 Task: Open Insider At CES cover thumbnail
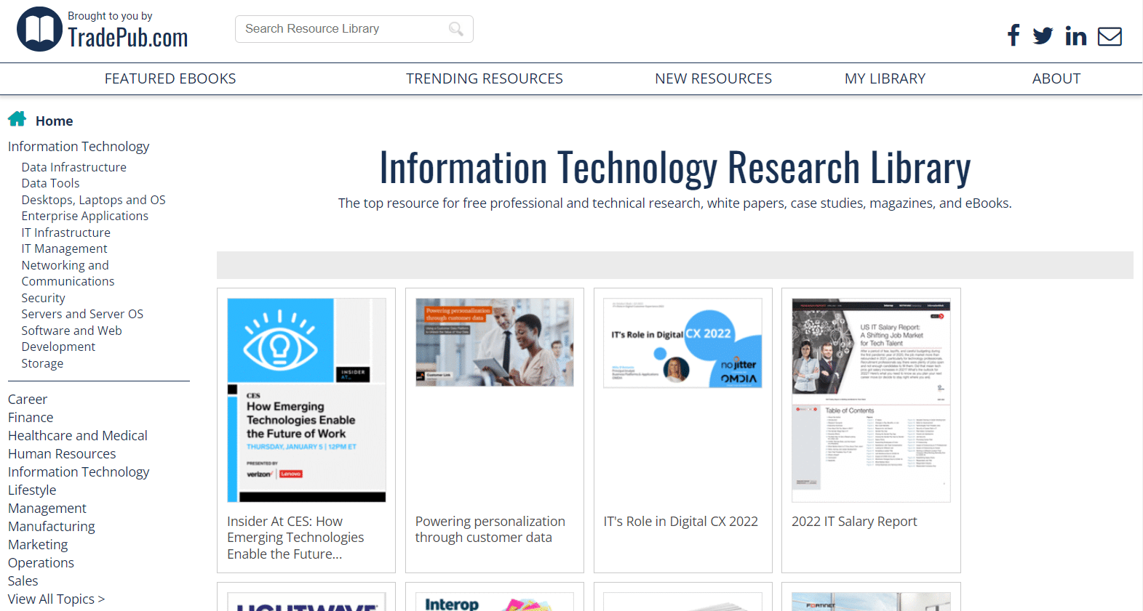[306, 400]
